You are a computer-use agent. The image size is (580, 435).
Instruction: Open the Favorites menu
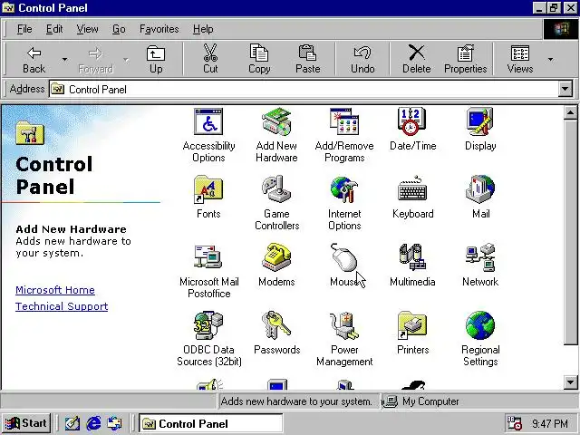pyautogui.click(x=159, y=29)
